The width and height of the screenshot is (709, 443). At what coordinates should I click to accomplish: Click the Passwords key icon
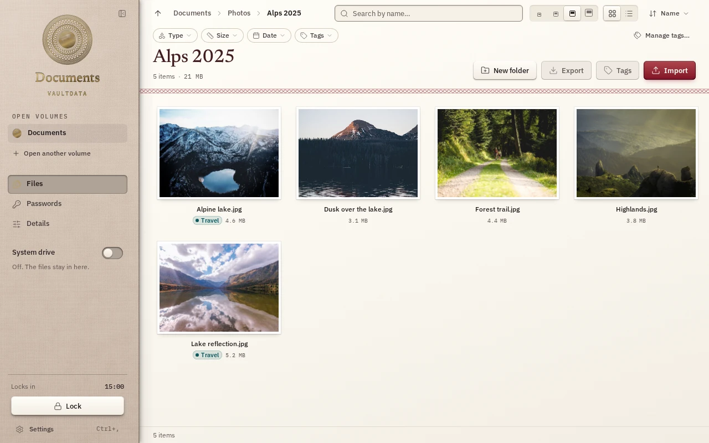coord(17,204)
